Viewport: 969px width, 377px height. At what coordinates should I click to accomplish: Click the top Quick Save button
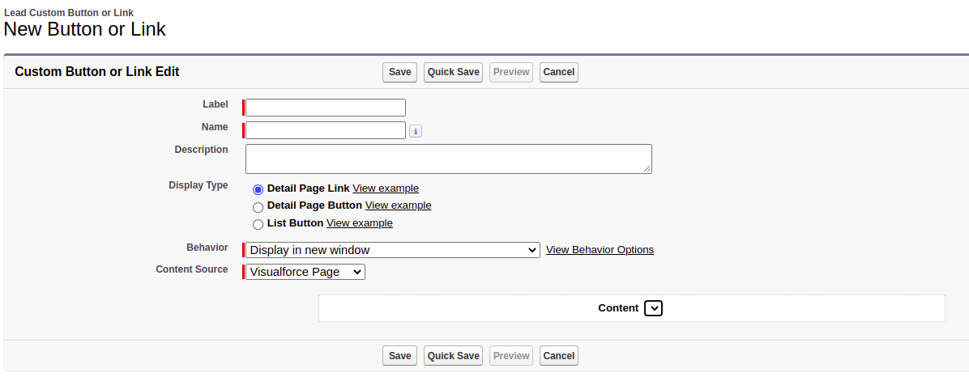click(454, 72)
